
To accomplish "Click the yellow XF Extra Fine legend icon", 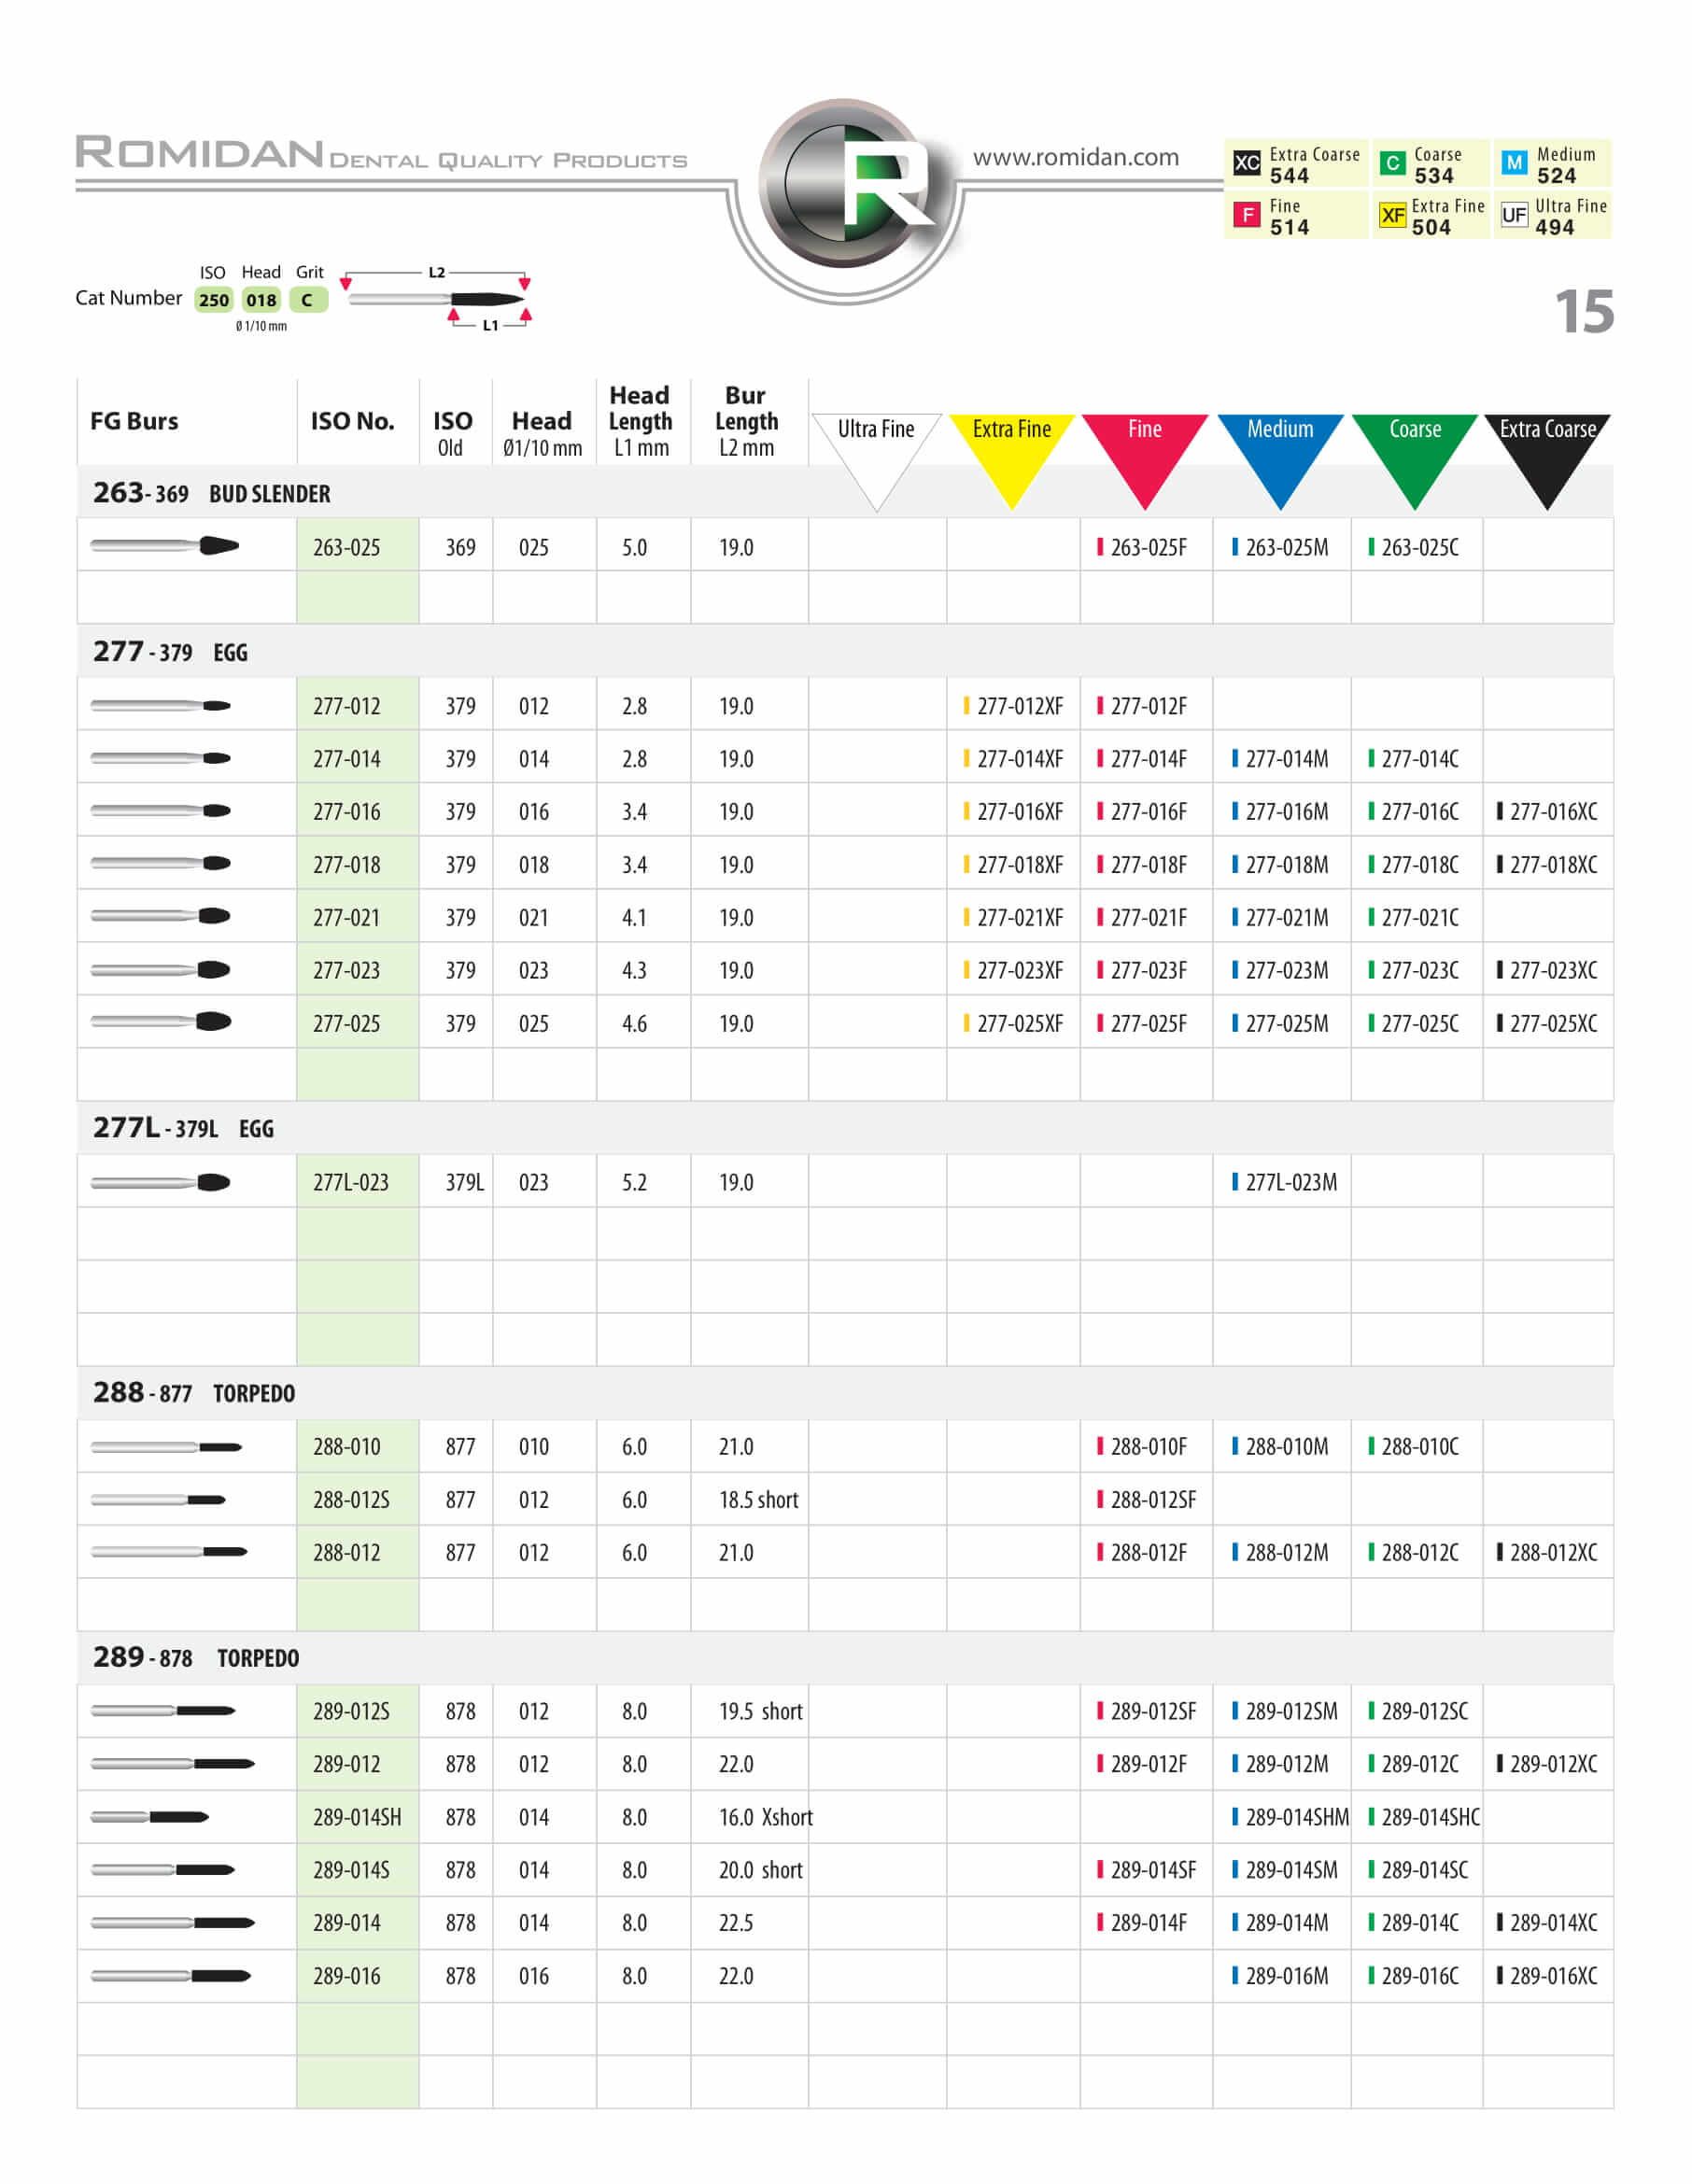I will pyautogui.click(x=1392, y=214).
